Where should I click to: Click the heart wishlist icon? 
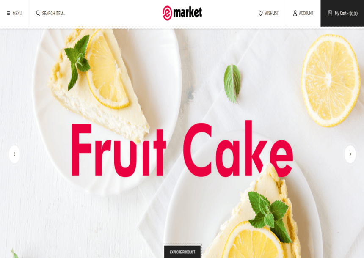click(260, 13)
